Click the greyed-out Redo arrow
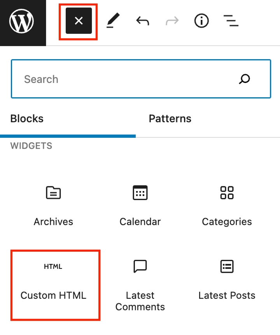 pos(172,21)
